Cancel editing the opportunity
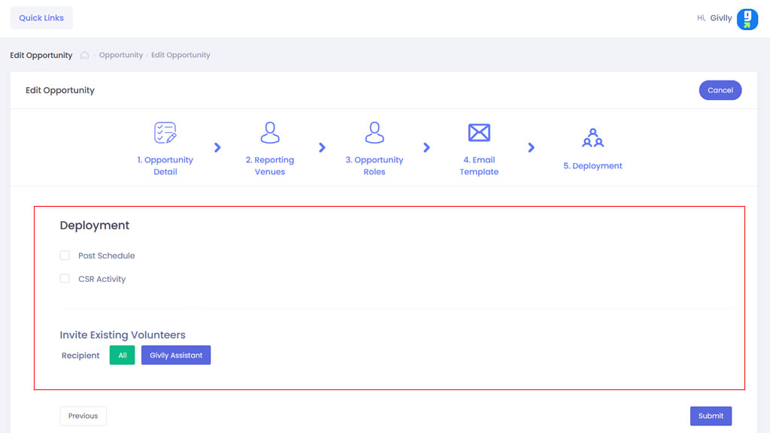The image size is (770, 433). [720, 90]
